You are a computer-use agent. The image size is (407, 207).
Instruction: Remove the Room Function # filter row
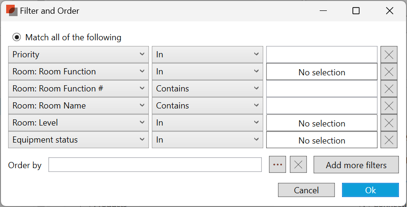click(x=388, y=89)
